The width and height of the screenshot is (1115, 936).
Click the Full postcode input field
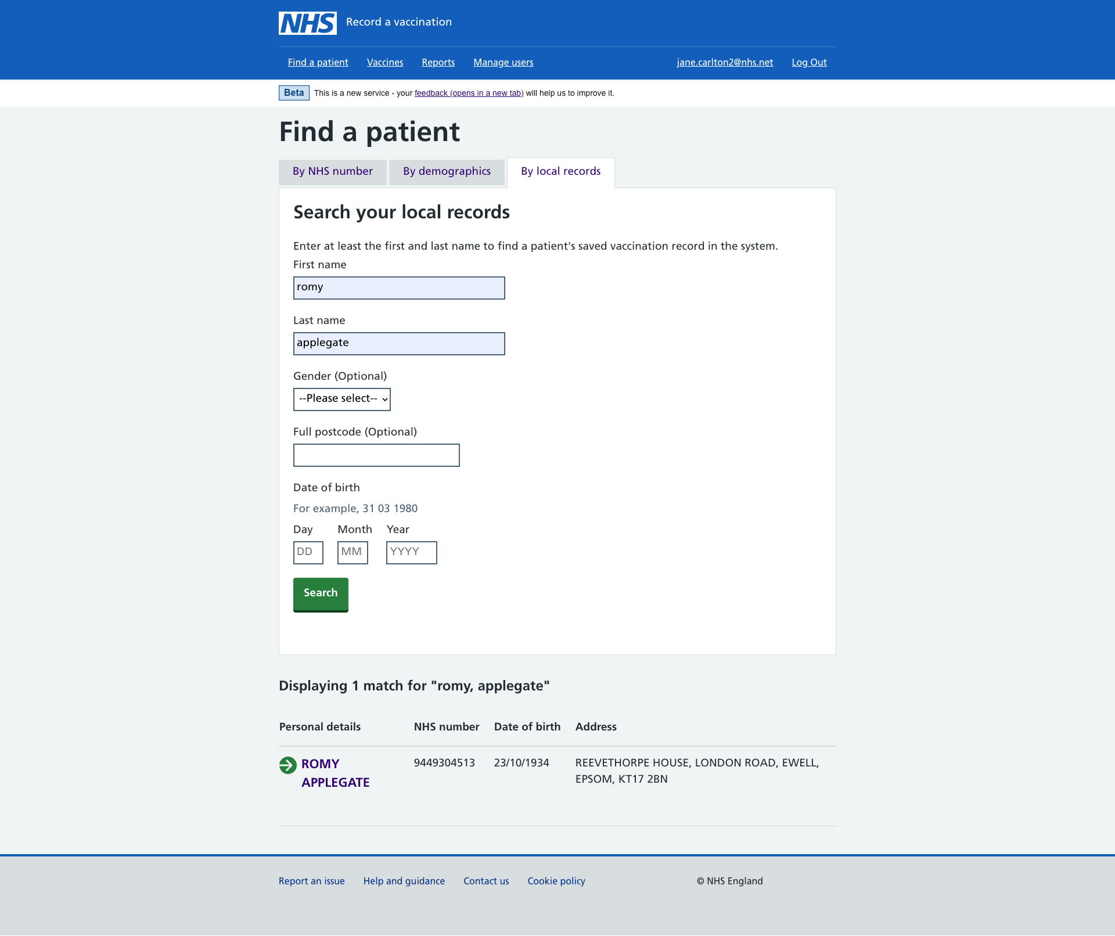click(376, 455)
